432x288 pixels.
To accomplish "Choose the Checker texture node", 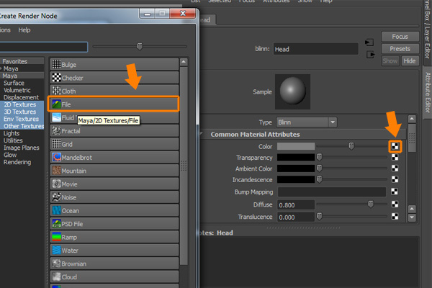I will [114, 78].
